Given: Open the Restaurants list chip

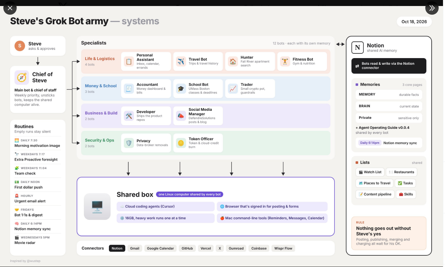Looking at the screenshot, I should [402, 172].
